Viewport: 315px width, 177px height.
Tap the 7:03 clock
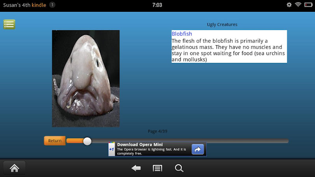157,5
